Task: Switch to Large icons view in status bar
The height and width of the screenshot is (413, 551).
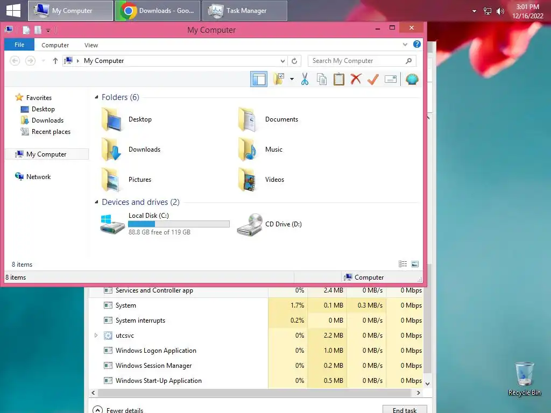Action: tap(415, 264)
